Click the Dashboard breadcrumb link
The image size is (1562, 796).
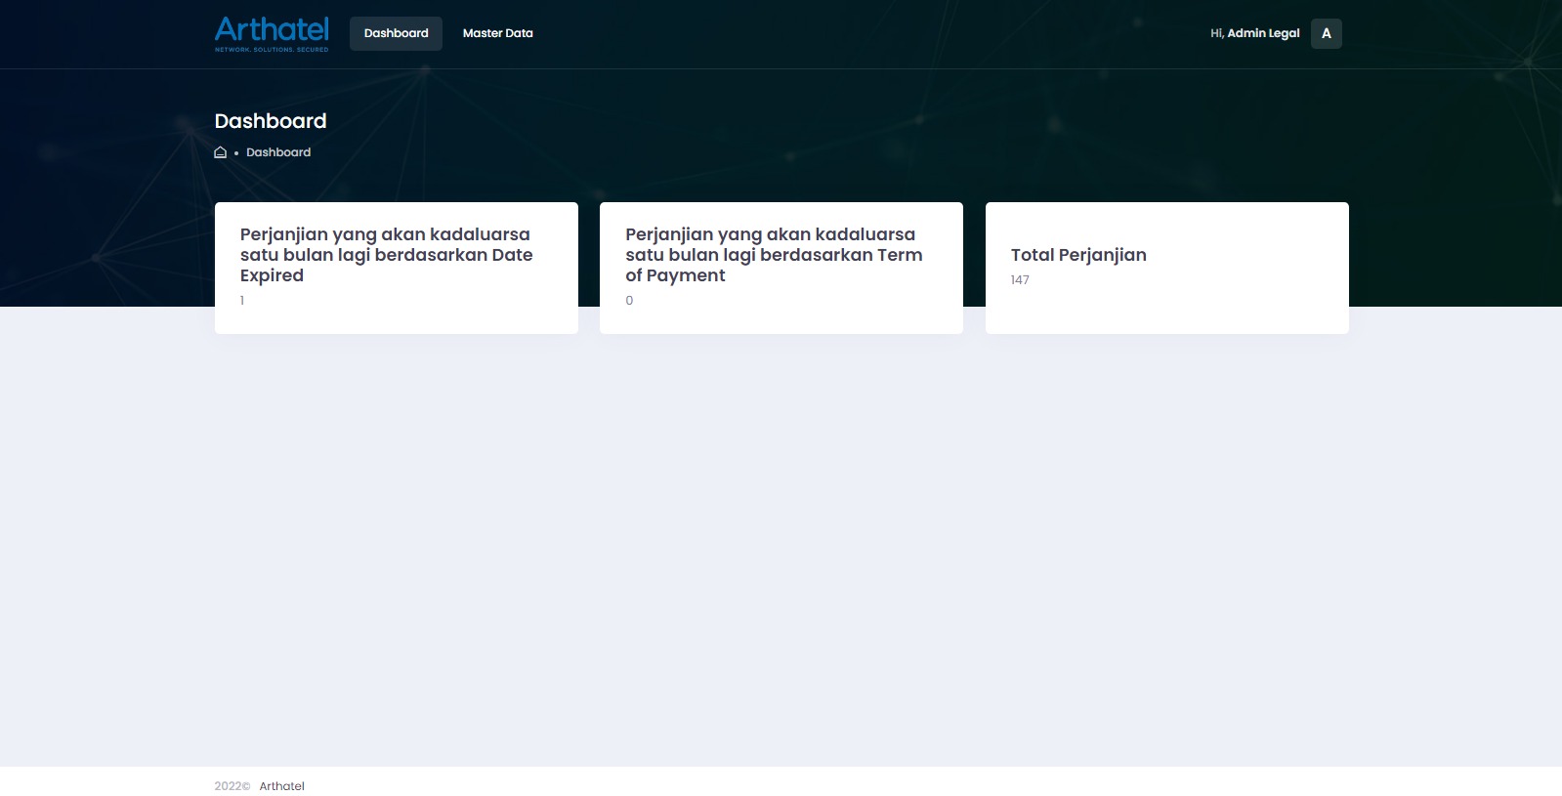click(278, 152)
